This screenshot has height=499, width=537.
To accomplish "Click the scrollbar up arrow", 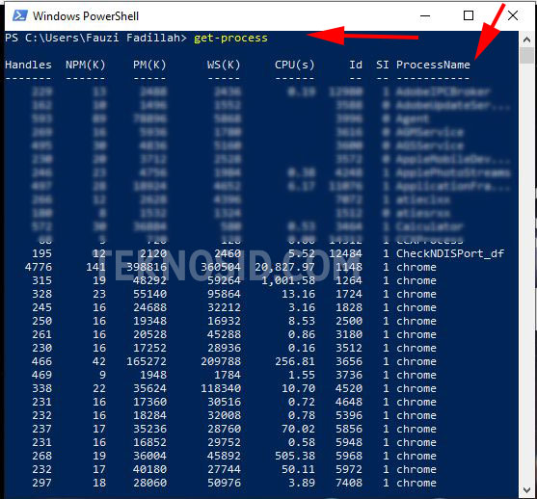I will tap(526, 39).
